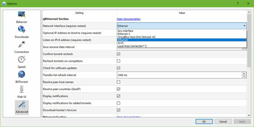This screenshot has height=127, width=254.
Task: Pick VirtualBox Host-Only Network #2
Action: click(x=136, y=37)
